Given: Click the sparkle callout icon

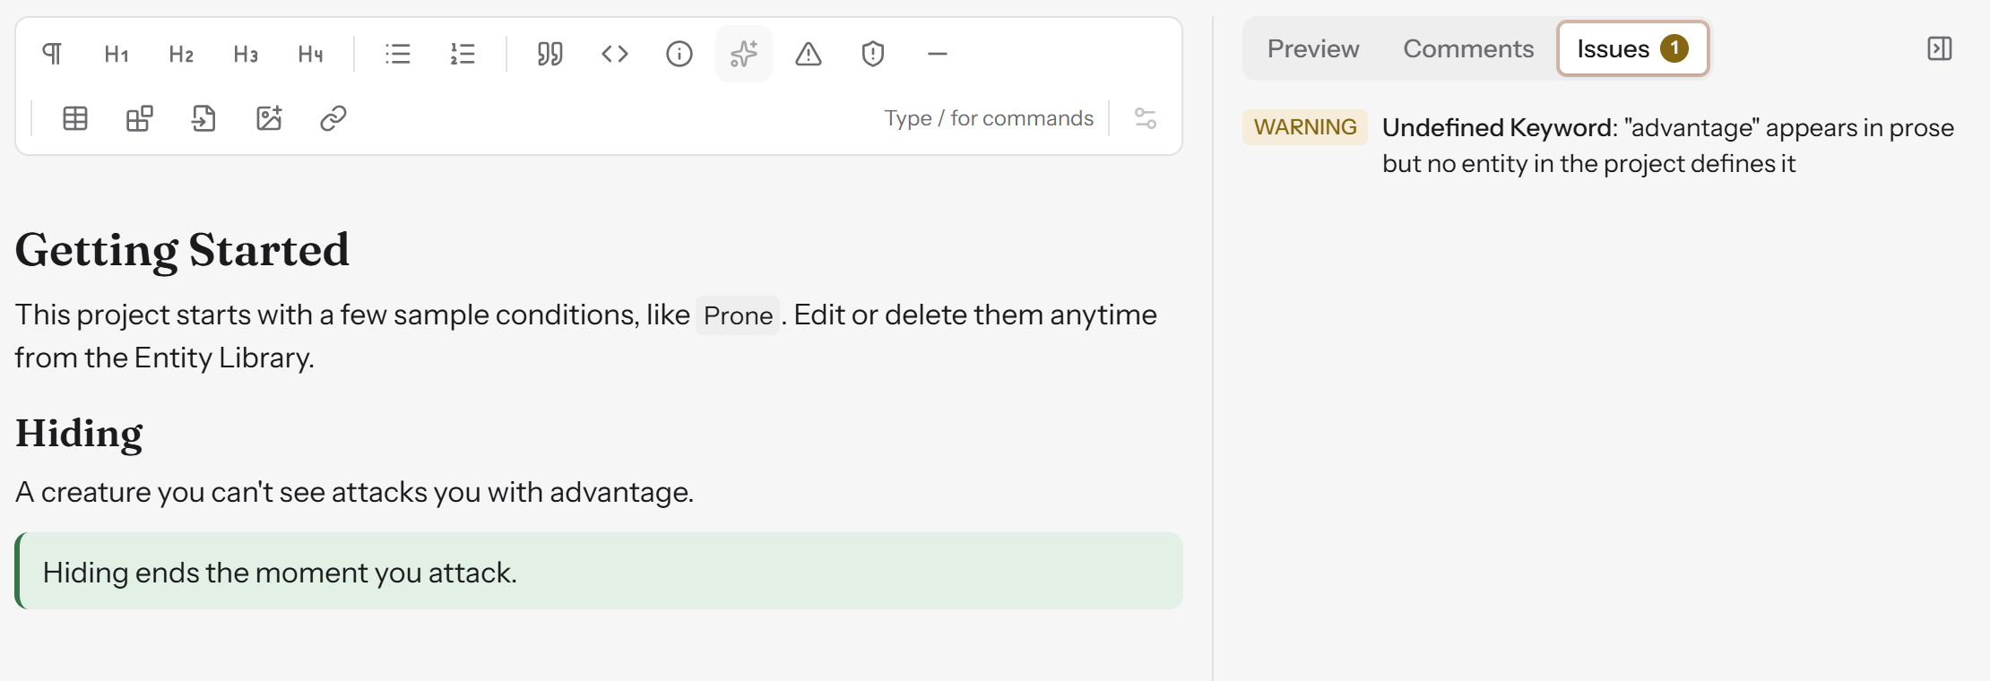Looking at the screenshot, I should (744, 54).
